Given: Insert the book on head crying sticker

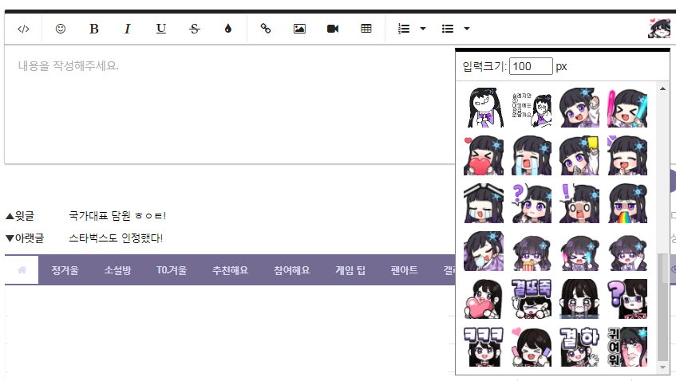Looking at the screenshot, I should tap(484, 203).
